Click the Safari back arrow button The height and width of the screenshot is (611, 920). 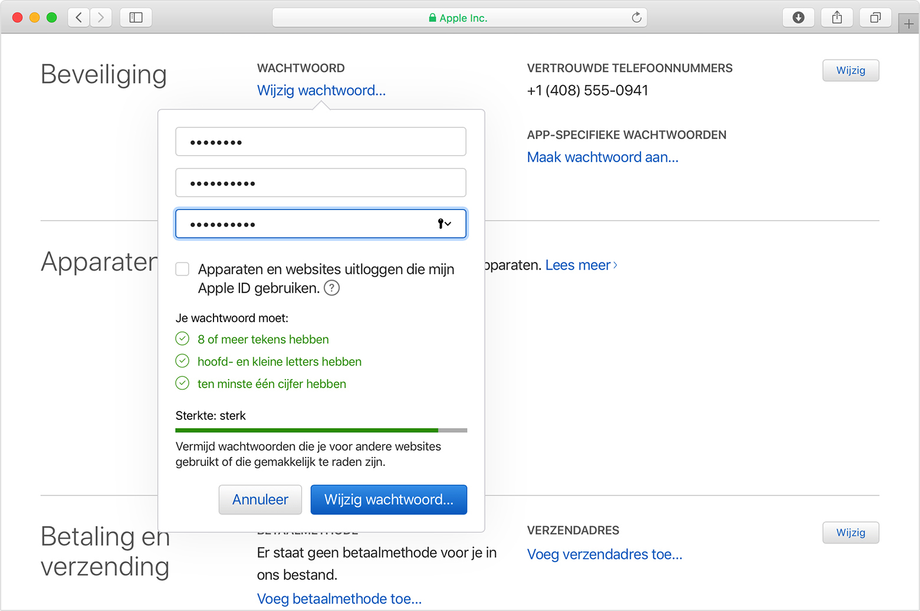(x=79, y=18)
